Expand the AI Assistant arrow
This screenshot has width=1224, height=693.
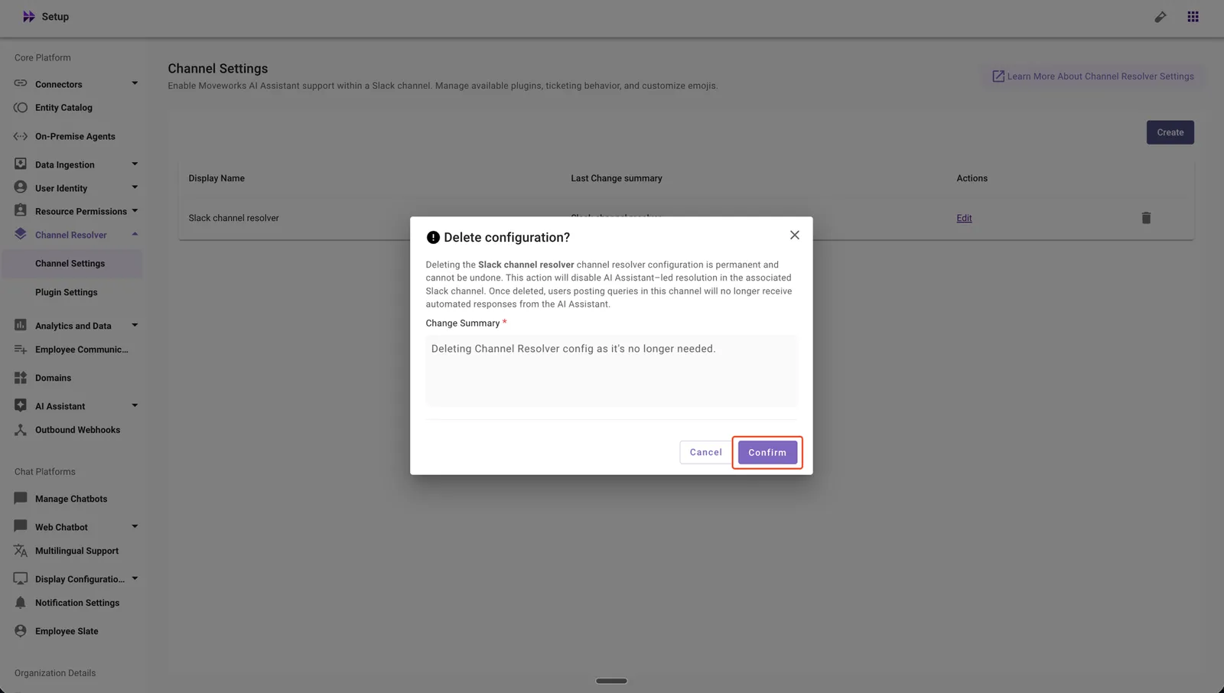135,405
